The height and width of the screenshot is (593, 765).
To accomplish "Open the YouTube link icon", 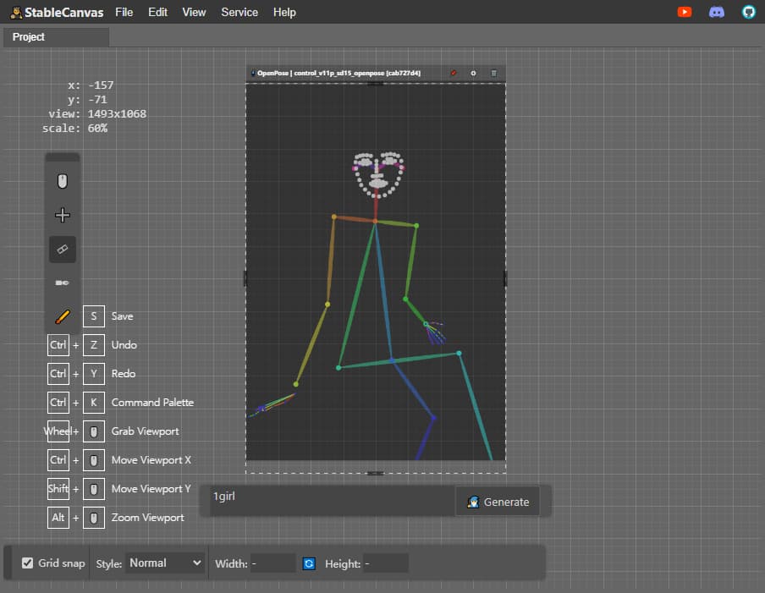I will (685, 12).
